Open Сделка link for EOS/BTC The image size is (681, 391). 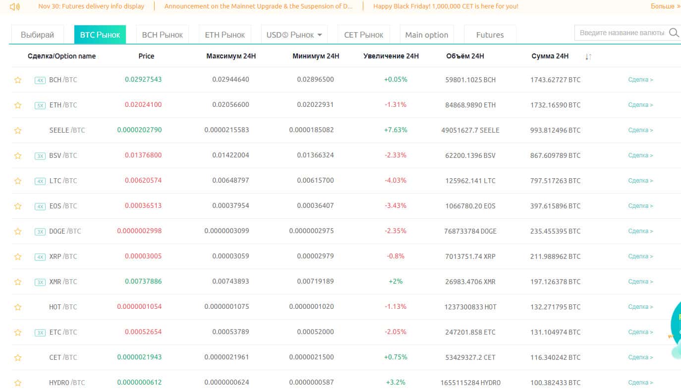[x=640, y=206]
